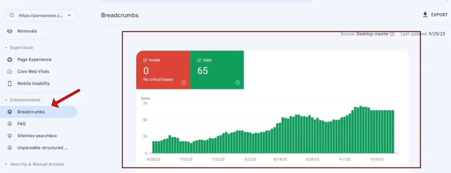The width and height of the screenshot is (451, 173).
Task: Click the Sitelinks searchbox layers icon
Action: (10, 136)
